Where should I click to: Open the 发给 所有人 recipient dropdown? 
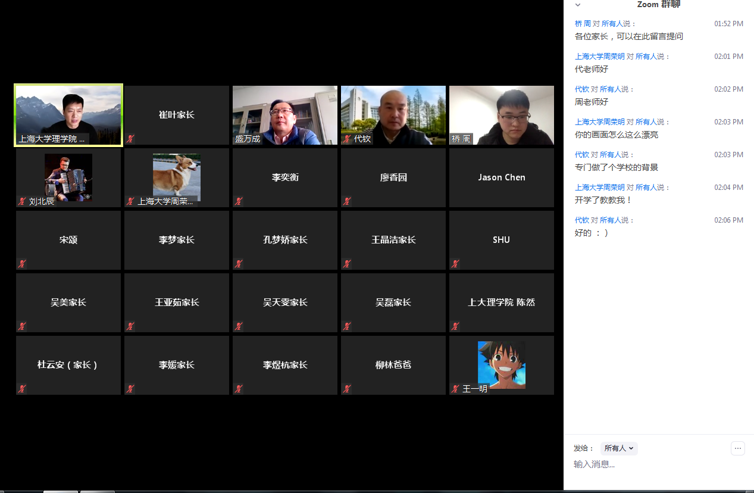619,448
